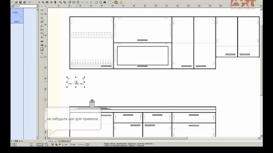This screenshot has height=153, width=273.
Task: Click the library panel scroll-up arrow
Action: tap(38, 9)
